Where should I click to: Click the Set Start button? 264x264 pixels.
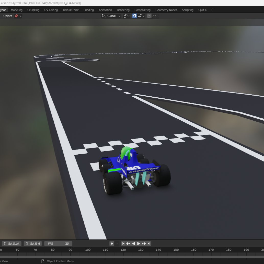point(12,244)
